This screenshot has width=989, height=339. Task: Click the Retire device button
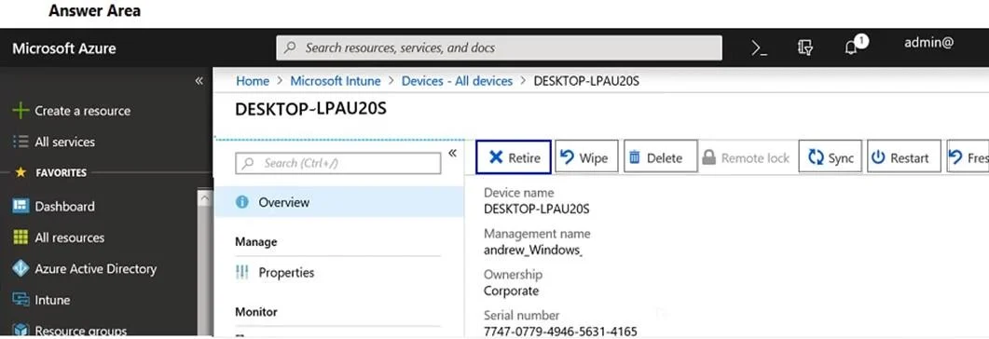(514, 157)
